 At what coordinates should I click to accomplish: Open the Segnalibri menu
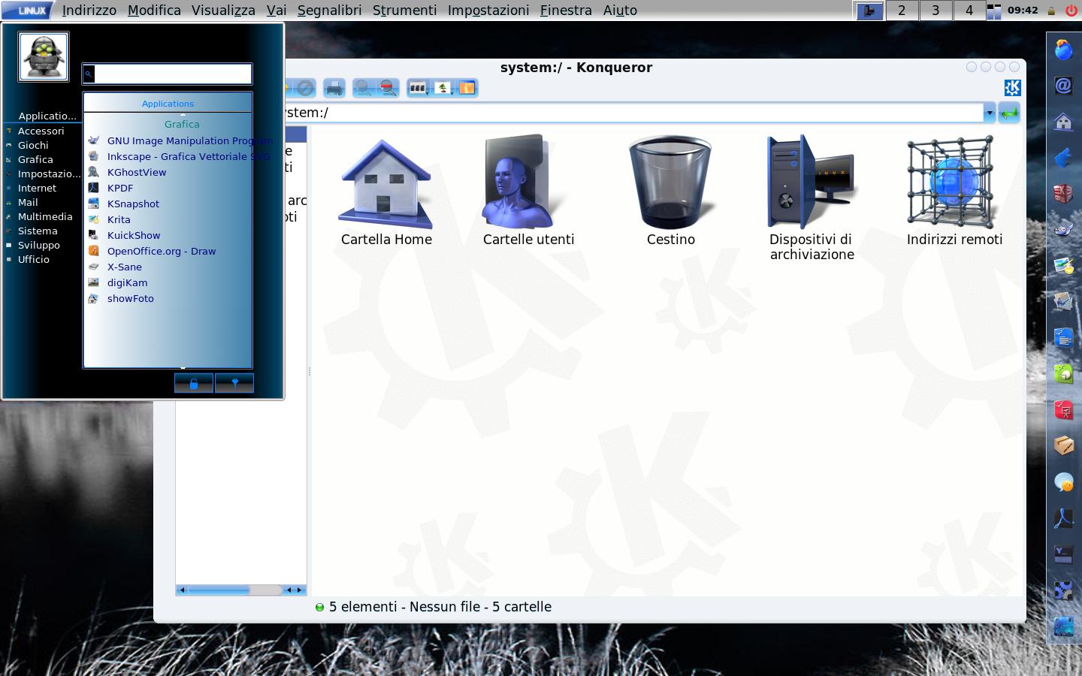point(329,11)
